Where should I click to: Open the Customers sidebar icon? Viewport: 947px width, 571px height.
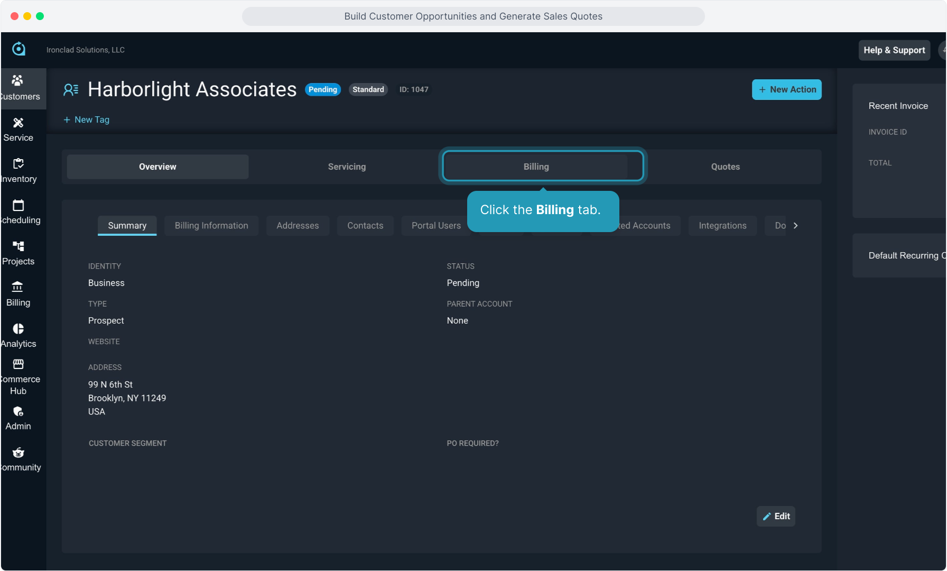(x=18, y=81)
